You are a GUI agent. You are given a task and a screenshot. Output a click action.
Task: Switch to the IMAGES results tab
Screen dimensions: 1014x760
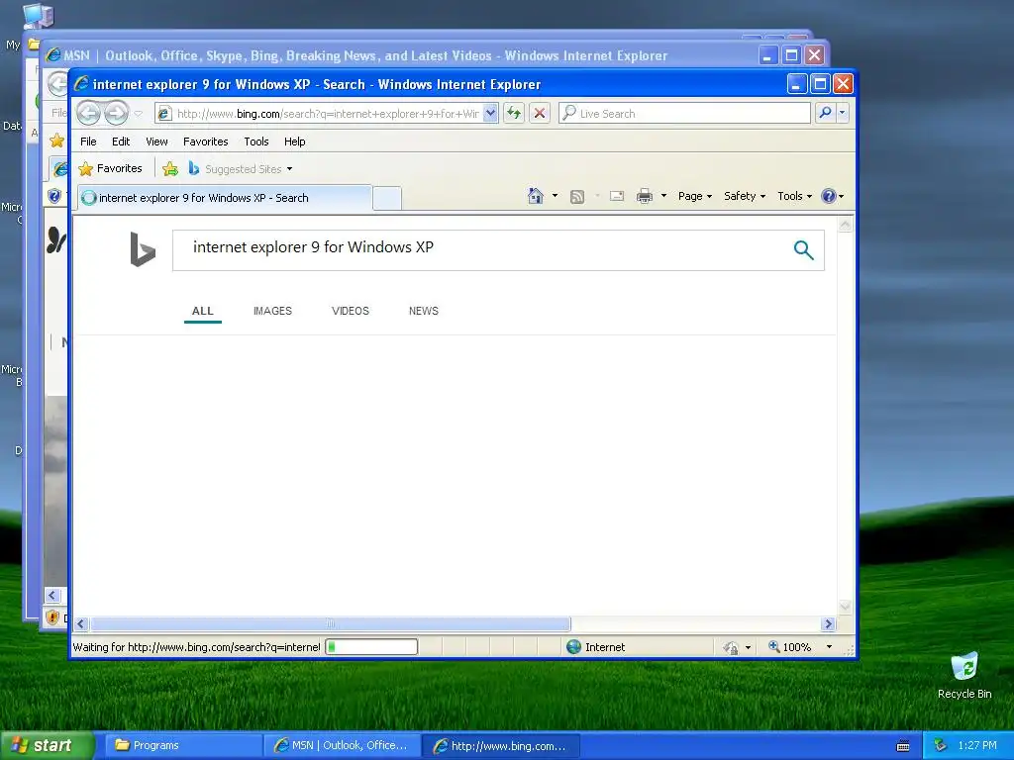(x=272, y=311)
